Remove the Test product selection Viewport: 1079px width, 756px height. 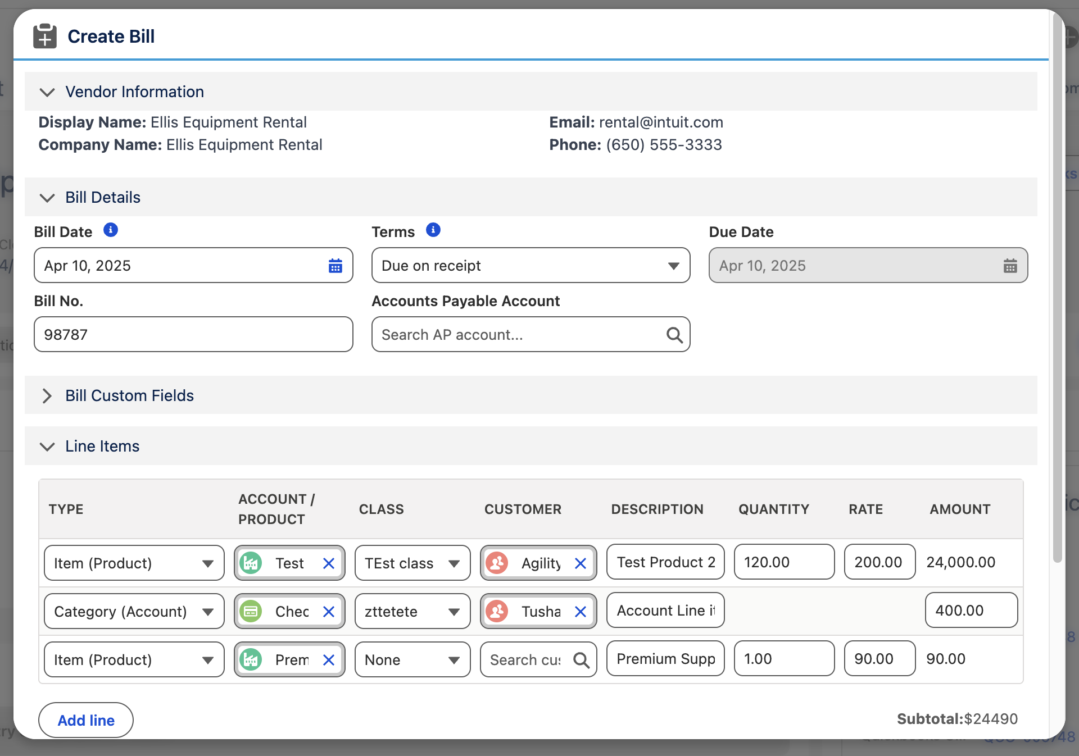click(329, 563)
